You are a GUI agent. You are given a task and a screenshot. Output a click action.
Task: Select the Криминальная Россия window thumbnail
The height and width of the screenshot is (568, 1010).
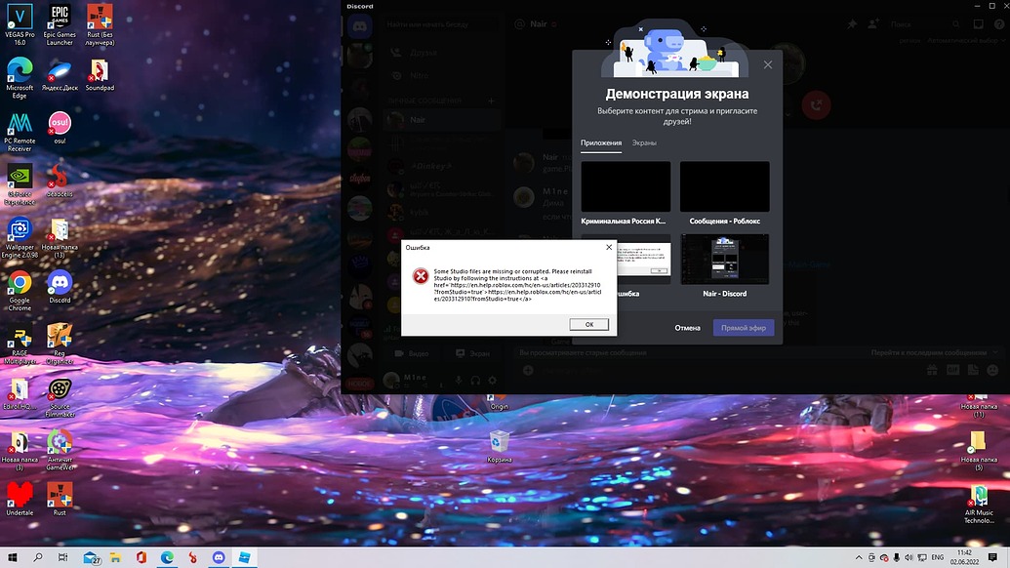coord(626,186)
